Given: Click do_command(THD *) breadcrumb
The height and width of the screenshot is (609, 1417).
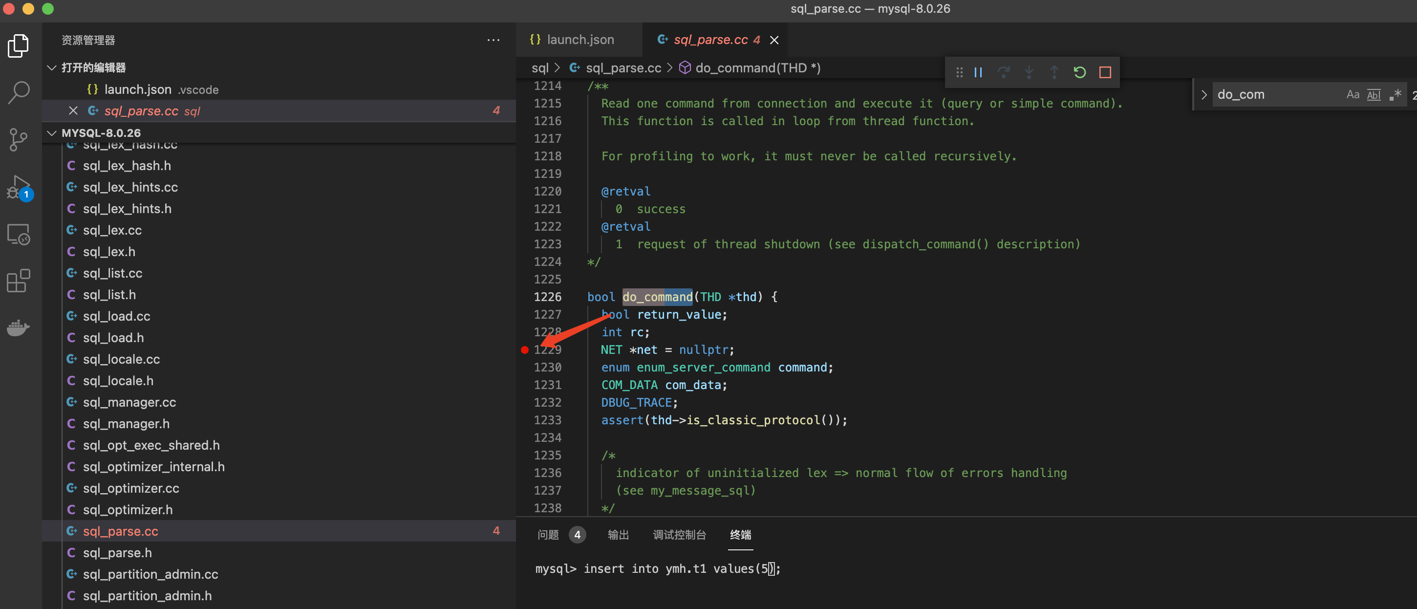Looking at the screenshot, I should pyautogui.click(x=757, y=67).
